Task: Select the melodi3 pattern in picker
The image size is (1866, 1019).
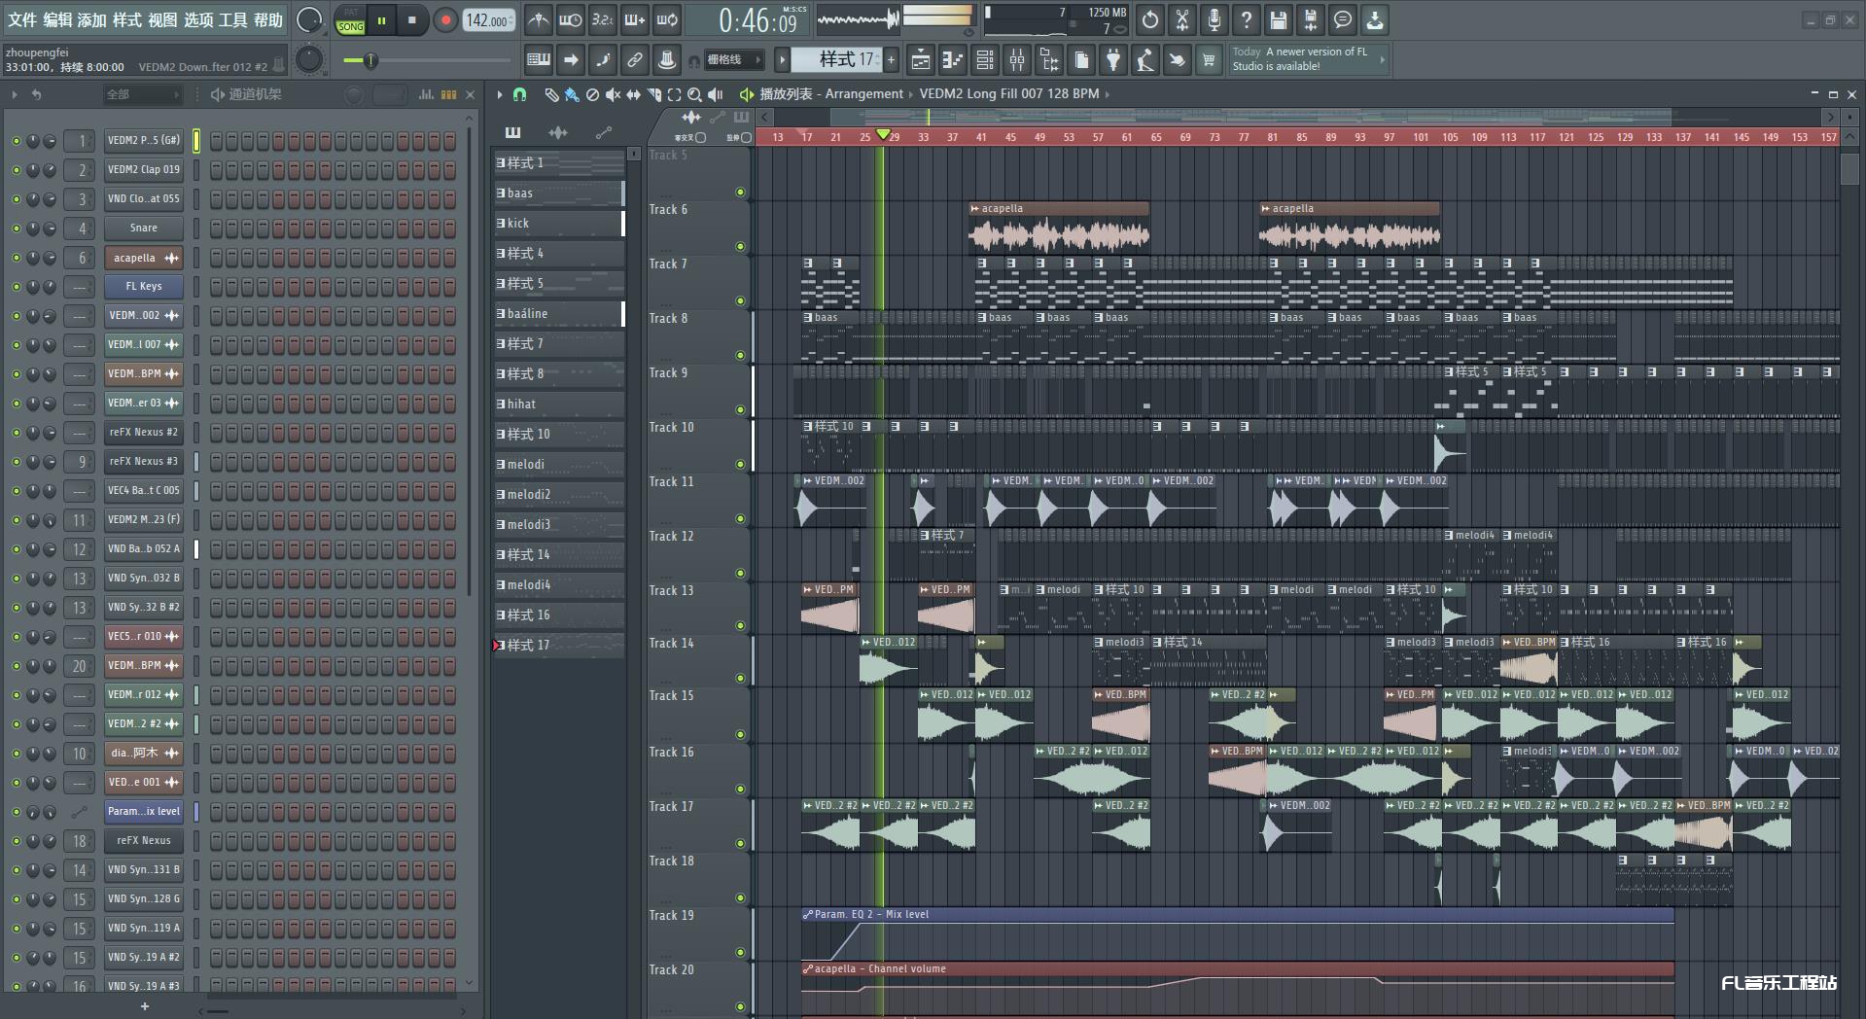Action: 559,525
